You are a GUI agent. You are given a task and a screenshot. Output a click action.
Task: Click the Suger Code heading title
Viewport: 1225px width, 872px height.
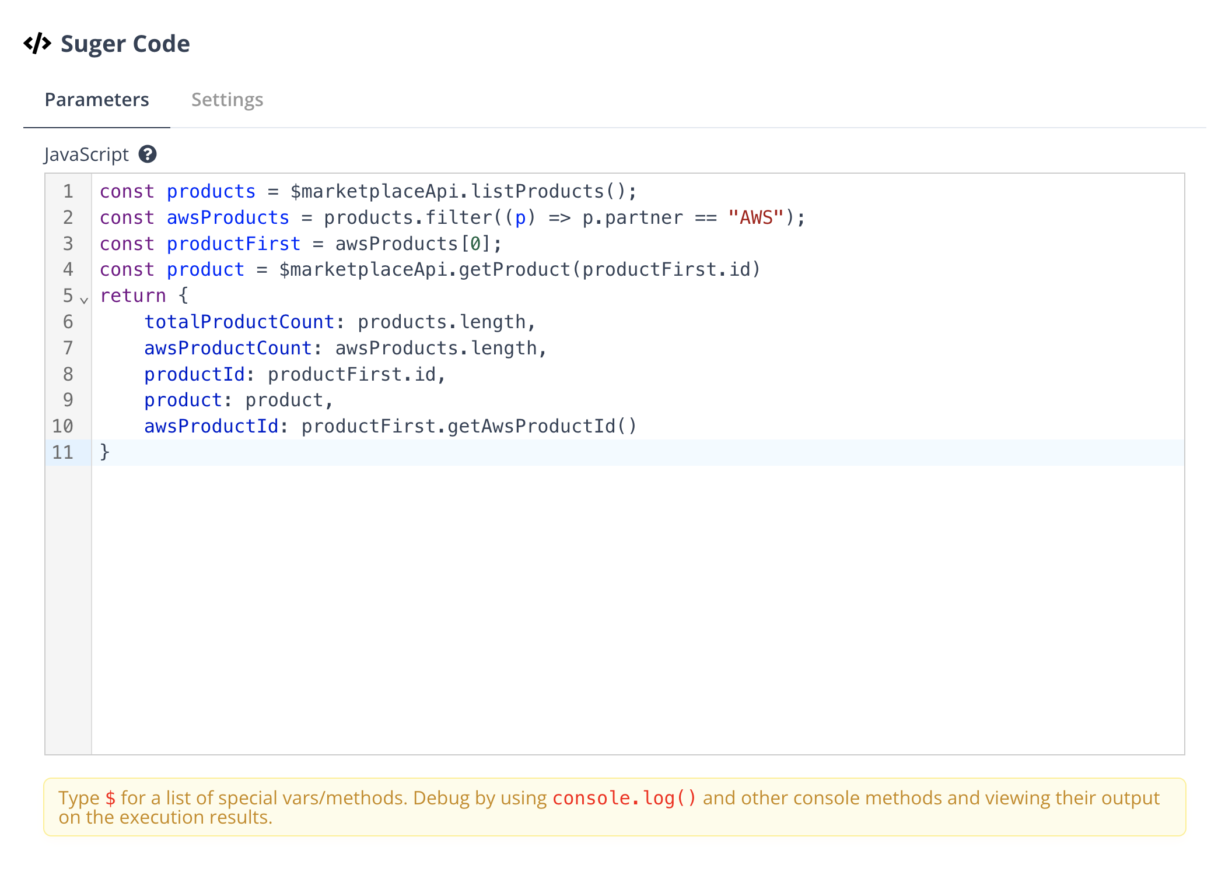[x=125, y=44]
